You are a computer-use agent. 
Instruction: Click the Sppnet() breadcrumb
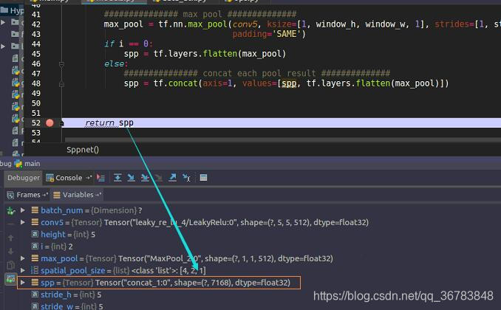click(83, 150)
